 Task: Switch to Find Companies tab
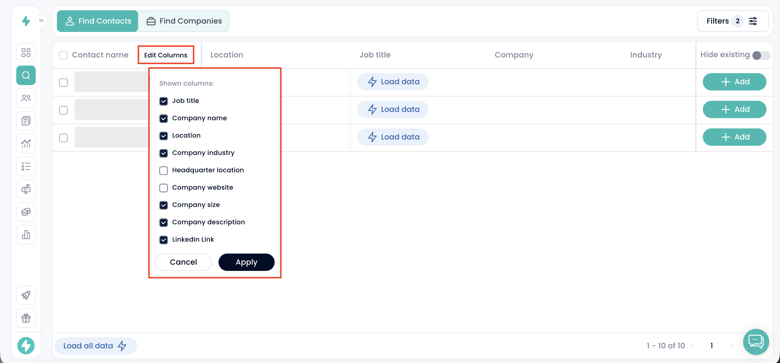(x=184, y=21)
